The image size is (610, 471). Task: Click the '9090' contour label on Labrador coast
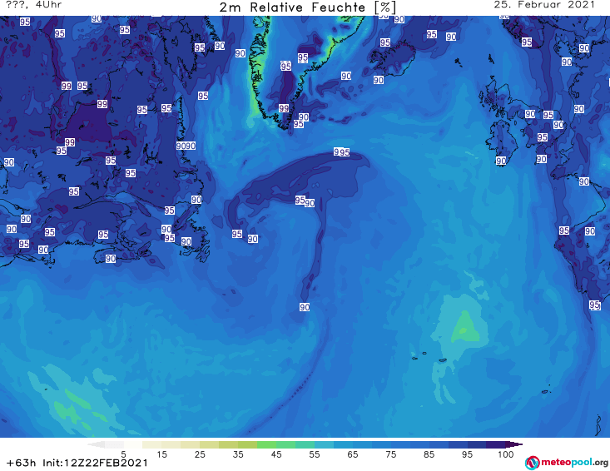(x=186, y=146)
